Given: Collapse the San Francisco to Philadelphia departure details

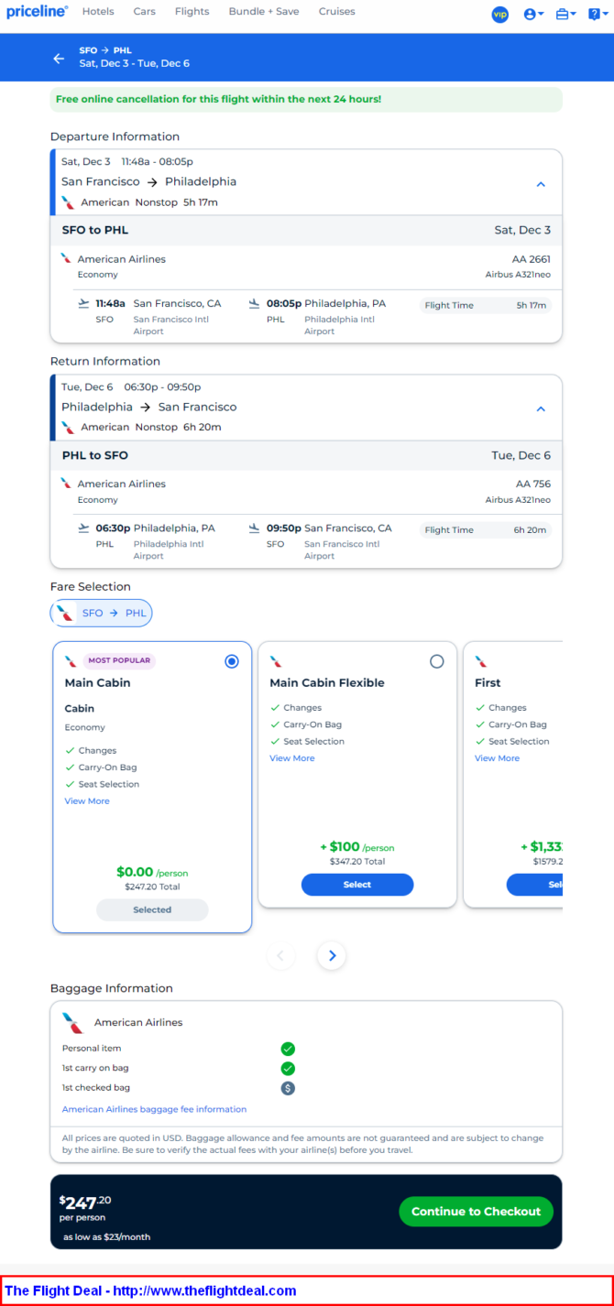Looking at the screenshot, I should point(541,184).
